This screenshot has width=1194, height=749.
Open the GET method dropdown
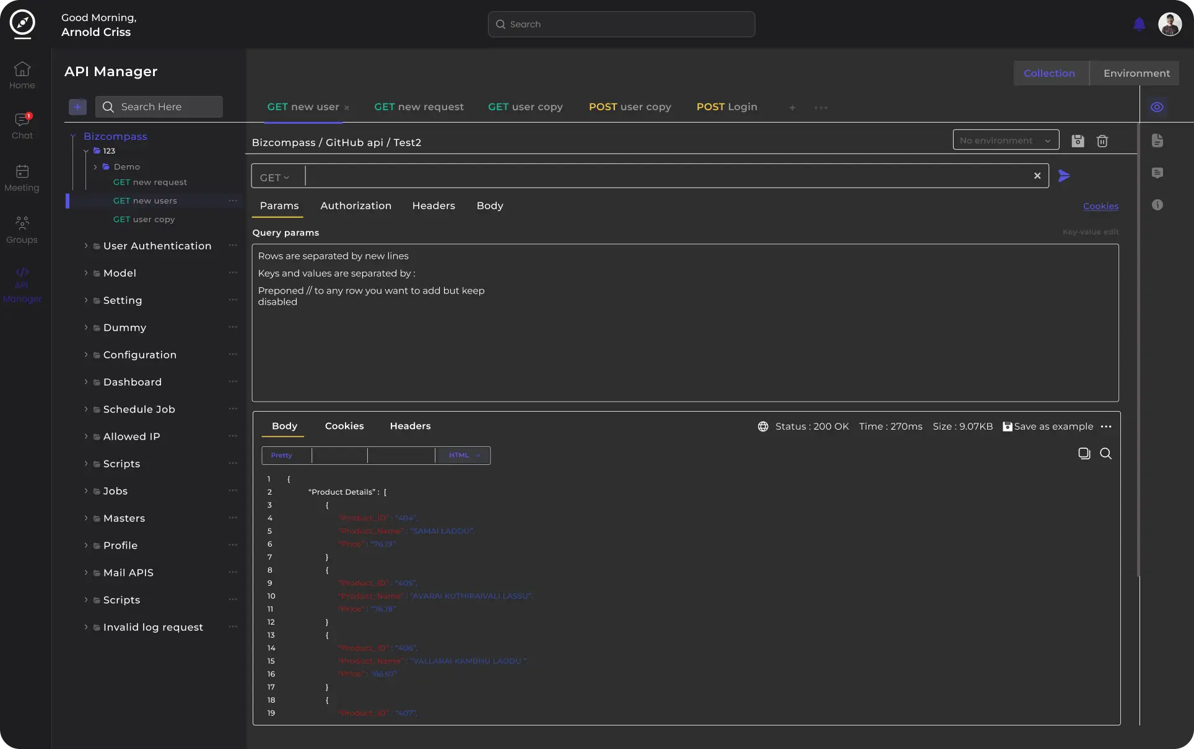coord(275,177)
